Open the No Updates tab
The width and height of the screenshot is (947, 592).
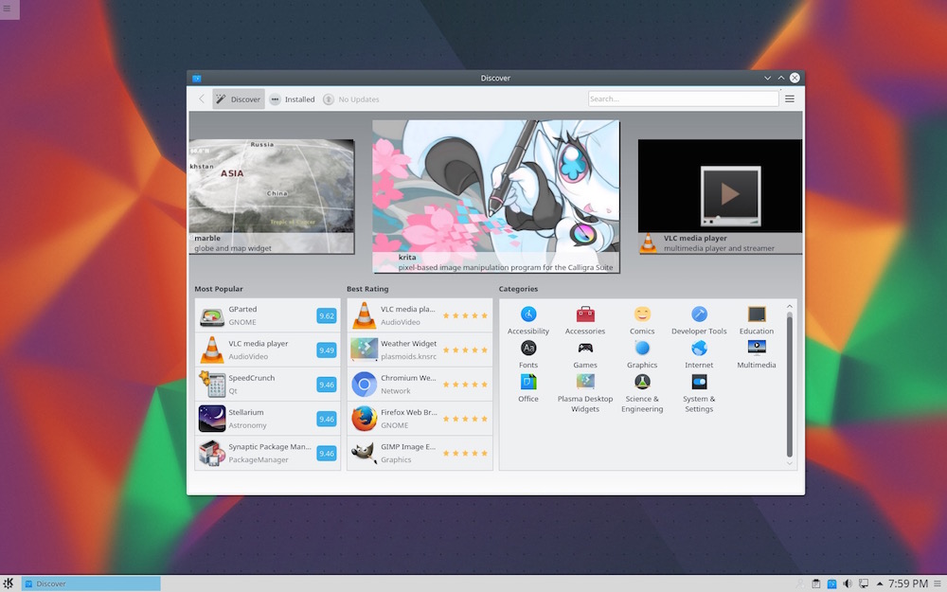[351, 99]
